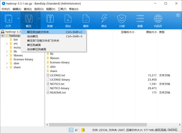Open the 选项(O) menu
Image resolution: width=182 pixels, height=133 pixels.
pyautogui.click(x=39, y=9)
